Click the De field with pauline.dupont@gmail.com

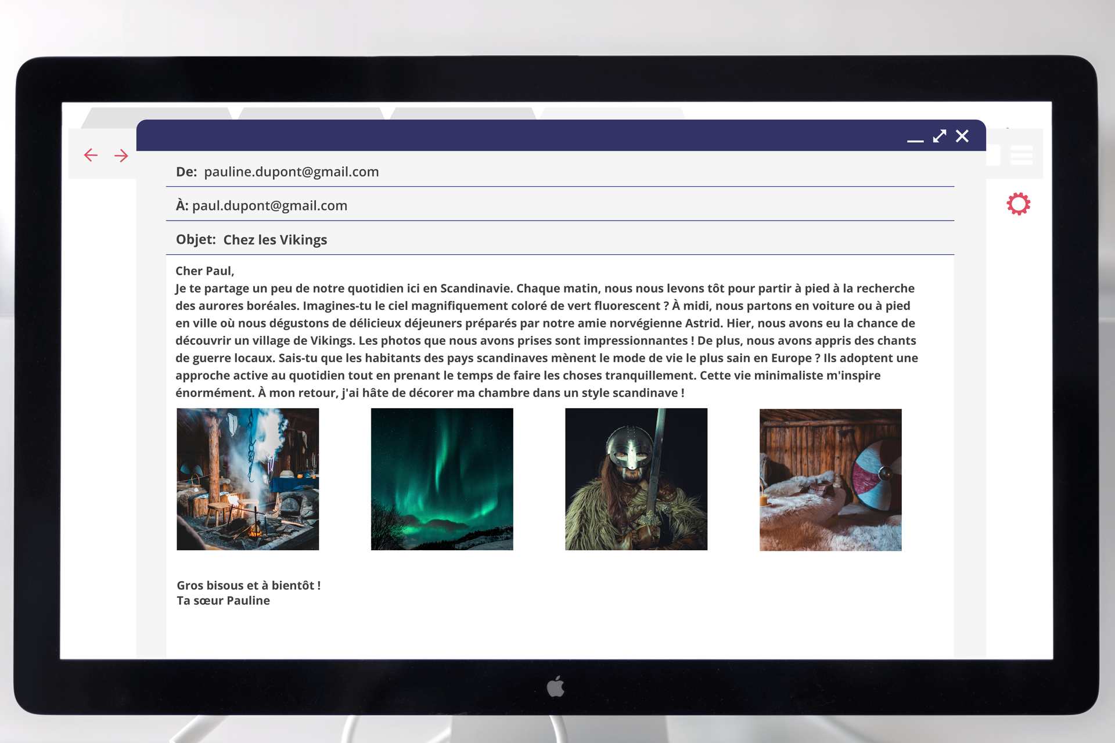(291, 172)
